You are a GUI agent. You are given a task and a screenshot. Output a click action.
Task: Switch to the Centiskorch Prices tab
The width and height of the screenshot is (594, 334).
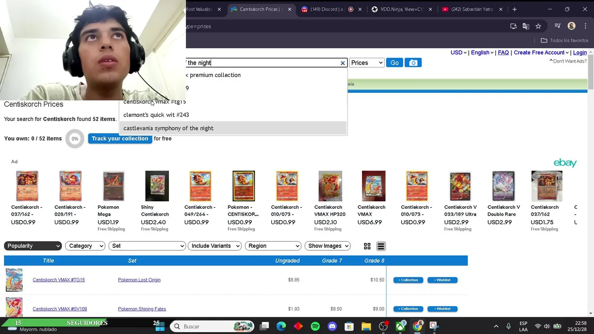tap(261, 9)
